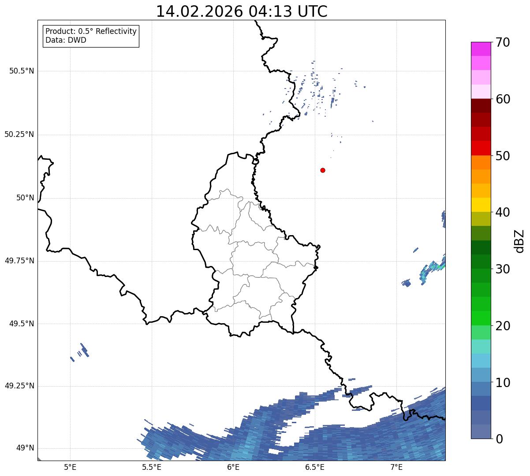The image size is (530, 476).
Task: Click the 5°E longitude label
Action: [70, 467]
